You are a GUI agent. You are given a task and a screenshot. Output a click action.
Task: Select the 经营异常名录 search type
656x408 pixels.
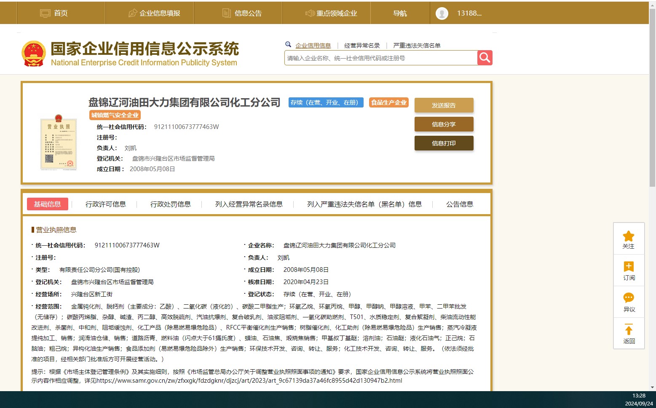point(362,46)
